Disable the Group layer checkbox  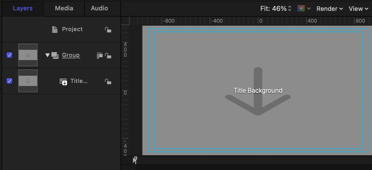(9, 55)
